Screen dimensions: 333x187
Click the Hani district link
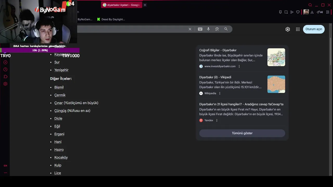58,142
